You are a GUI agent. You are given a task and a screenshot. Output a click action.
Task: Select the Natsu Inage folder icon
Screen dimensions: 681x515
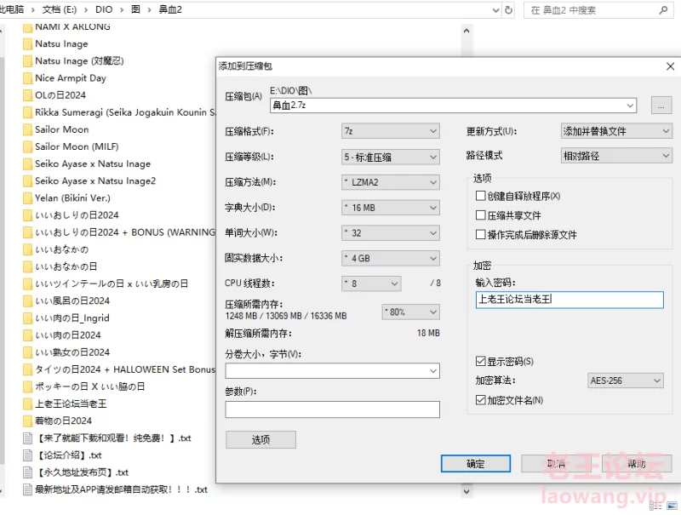tap(27, 44)
